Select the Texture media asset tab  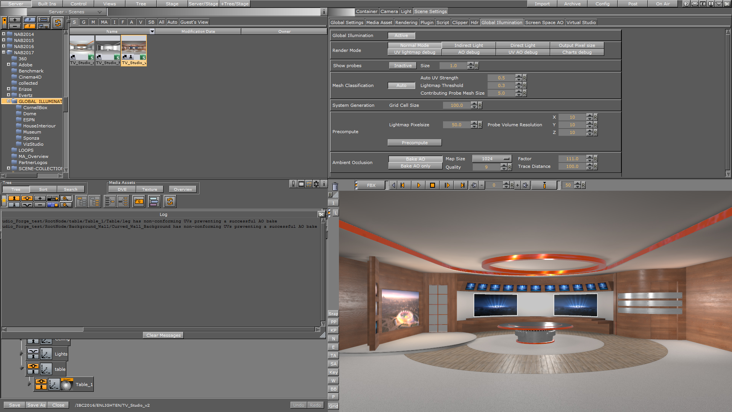pyautogui.click(x=149, y=189)
